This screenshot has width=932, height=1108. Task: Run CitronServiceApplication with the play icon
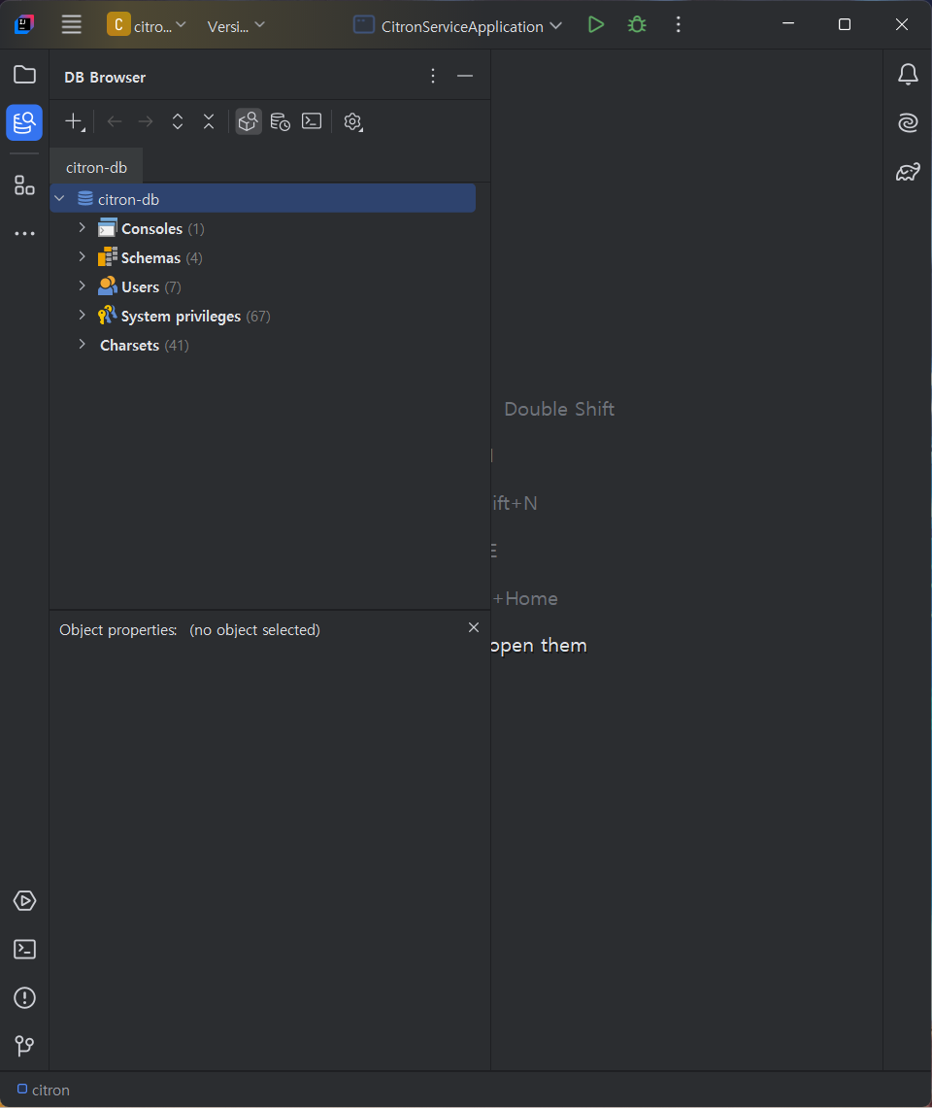[596, 24]
